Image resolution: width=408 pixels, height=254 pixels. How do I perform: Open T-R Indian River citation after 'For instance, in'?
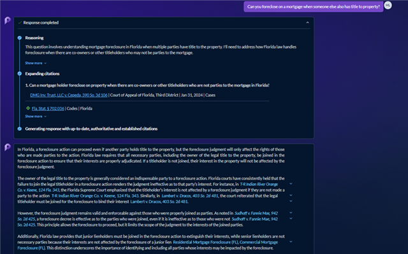pyautogui.click(x=259, y=184)
